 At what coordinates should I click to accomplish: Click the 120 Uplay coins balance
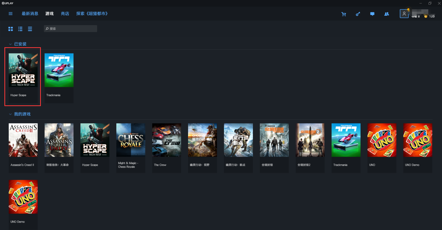[430, 17]
